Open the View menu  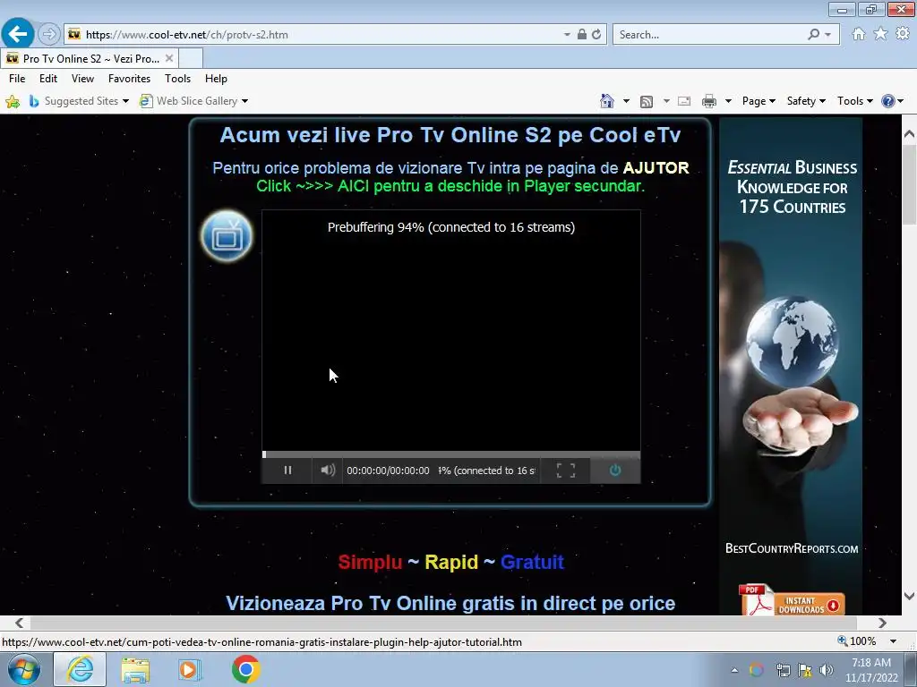(x=82, y=79)
